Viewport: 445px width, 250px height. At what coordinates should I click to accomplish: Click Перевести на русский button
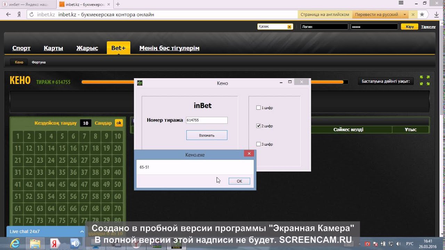click(x=376, y=15)
